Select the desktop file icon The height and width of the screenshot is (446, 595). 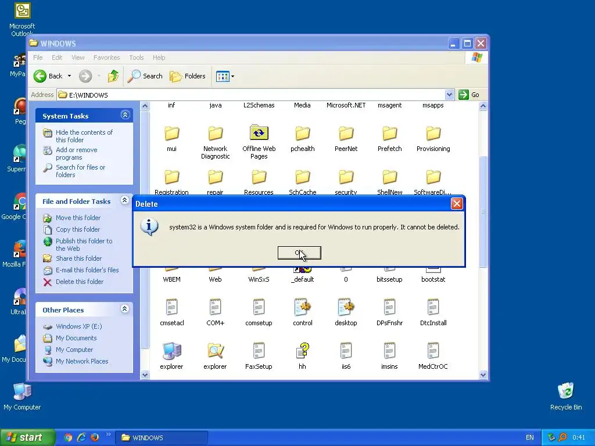click(x=346, y=307)
